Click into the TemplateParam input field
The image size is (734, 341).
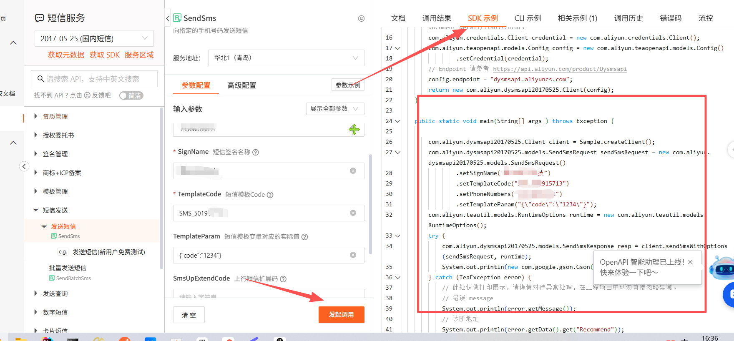coord(269,255)
